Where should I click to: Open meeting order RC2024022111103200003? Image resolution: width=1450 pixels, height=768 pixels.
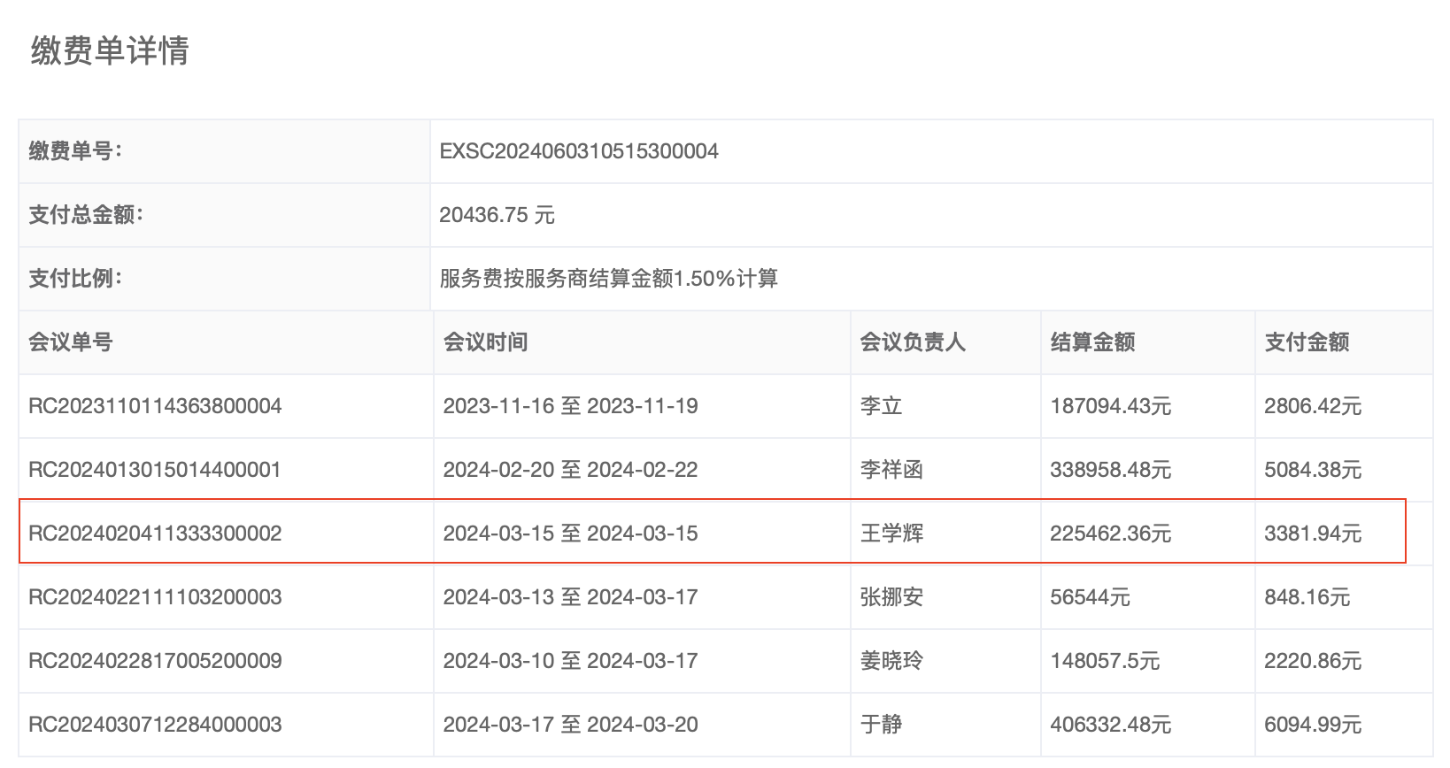coord(155,597)
